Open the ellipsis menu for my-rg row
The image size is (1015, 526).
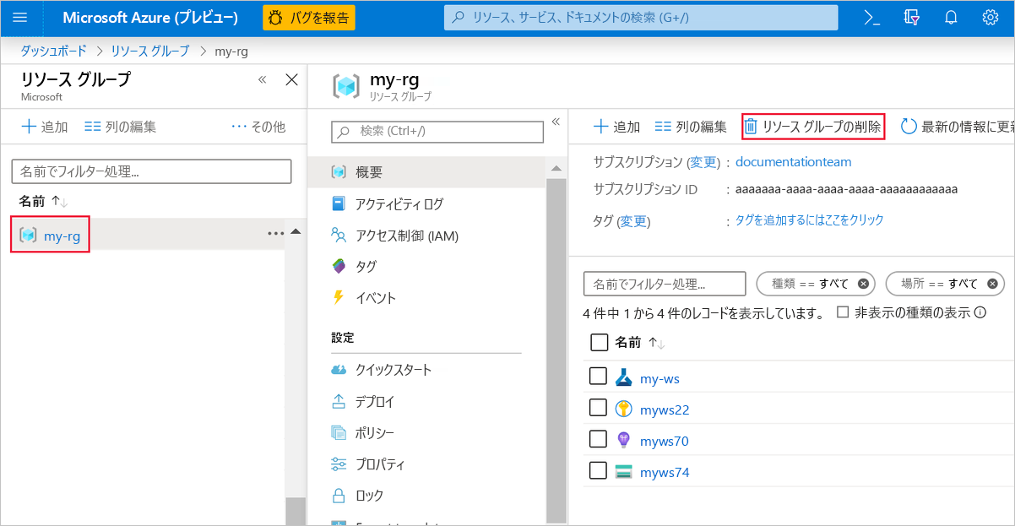(275, 234)
